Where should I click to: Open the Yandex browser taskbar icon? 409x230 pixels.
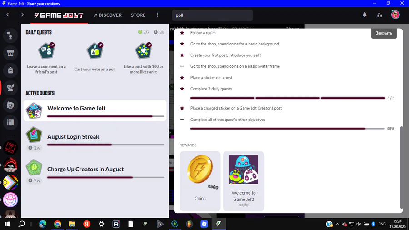tap(87, 224)
